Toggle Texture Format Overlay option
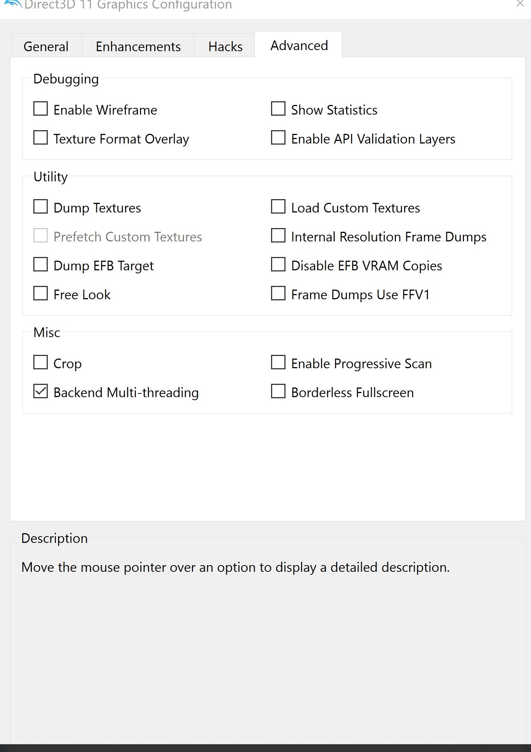Image resolution: width=531 pixels, height=752 pixels. [40, 138]
